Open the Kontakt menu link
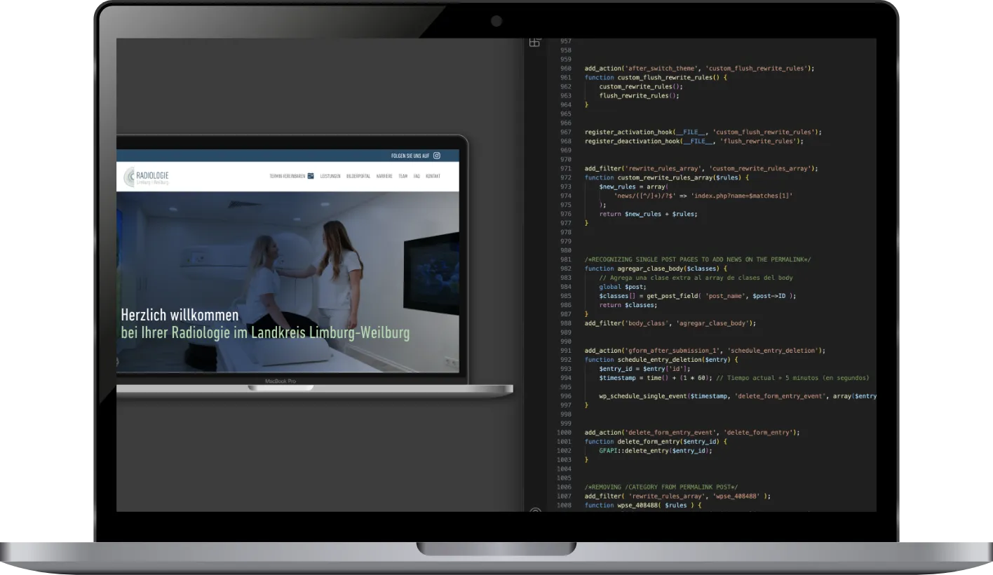 433,176
